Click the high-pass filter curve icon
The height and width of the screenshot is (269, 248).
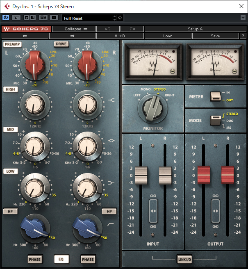coord(111,224)
